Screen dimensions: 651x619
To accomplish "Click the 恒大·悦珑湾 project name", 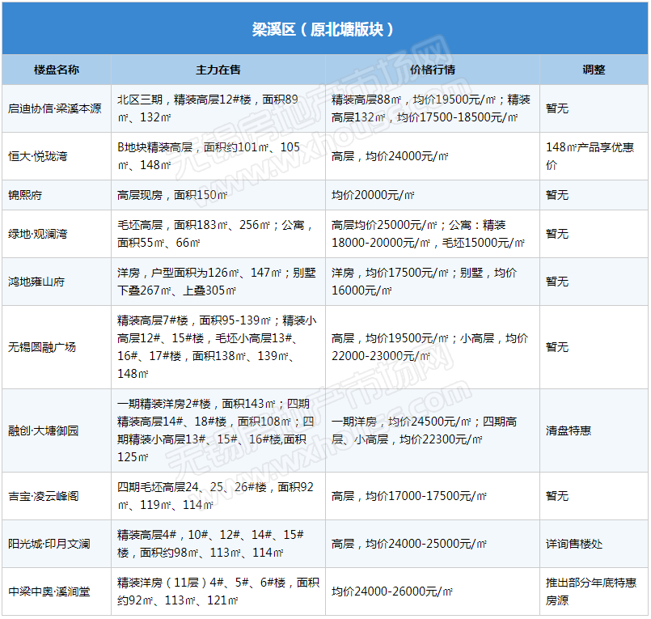I will pos(37,156).
